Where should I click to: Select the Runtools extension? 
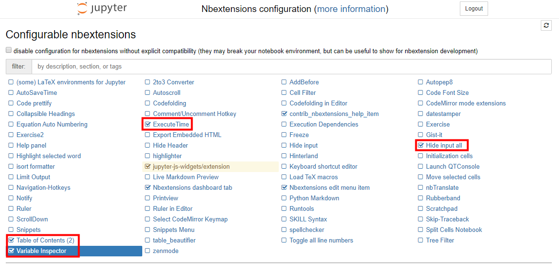coord(302,208)
